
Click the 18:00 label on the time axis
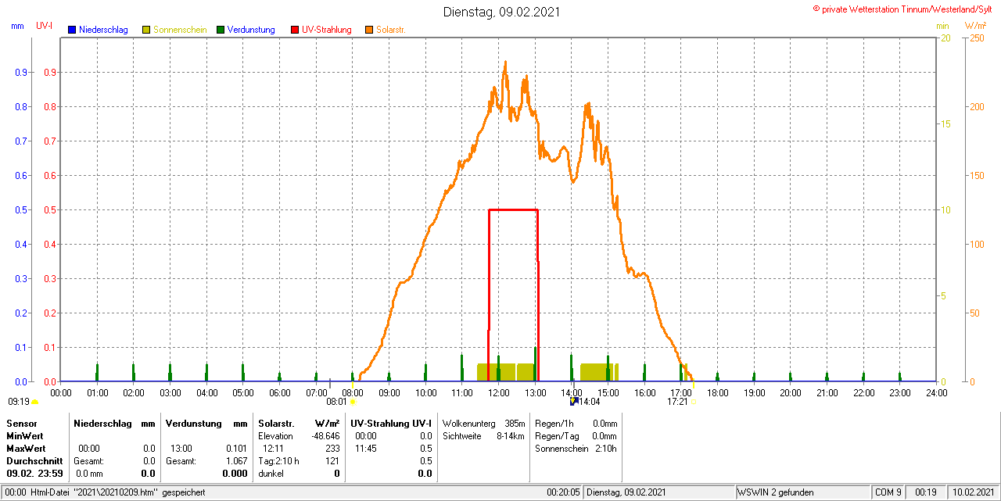(717, 392)
